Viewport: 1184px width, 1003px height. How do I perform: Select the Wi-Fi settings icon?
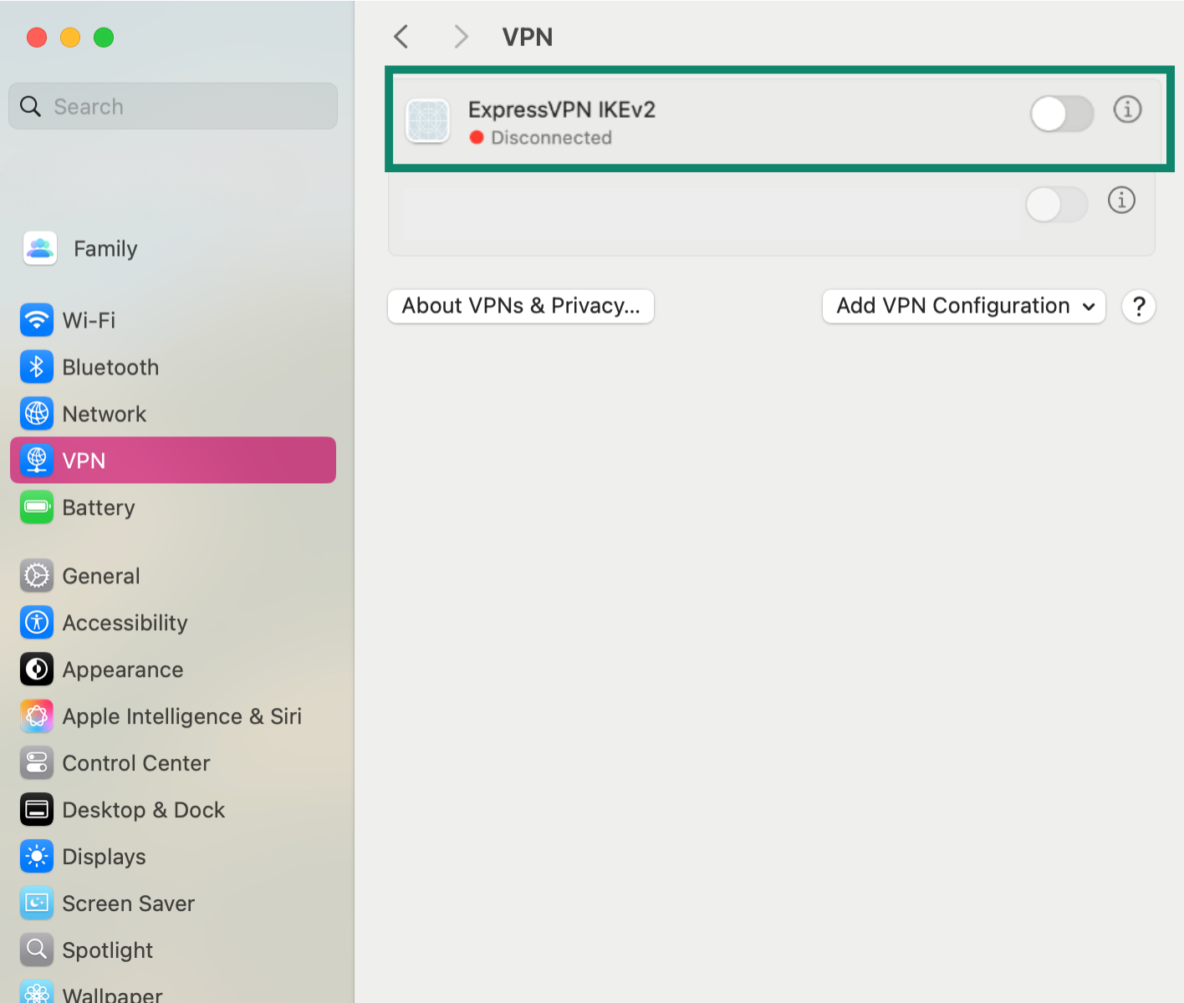click(36, 320)
